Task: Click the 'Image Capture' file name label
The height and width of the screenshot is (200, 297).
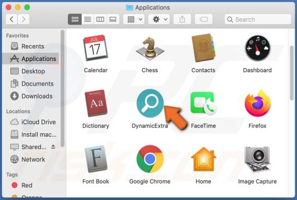Action: 257,181
